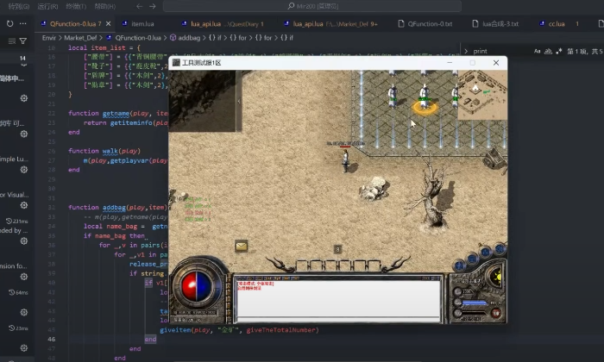The image size is (604, 362).
Task: Click the game chat message box
Action: 337,297
